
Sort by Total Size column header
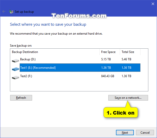(x=130, y=52)
